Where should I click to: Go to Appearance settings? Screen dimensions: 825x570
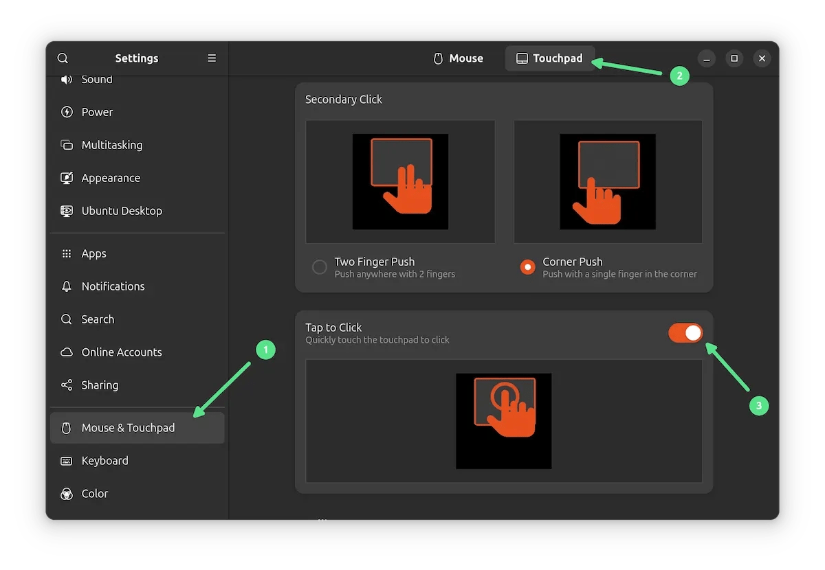click(x=110, y=178)
